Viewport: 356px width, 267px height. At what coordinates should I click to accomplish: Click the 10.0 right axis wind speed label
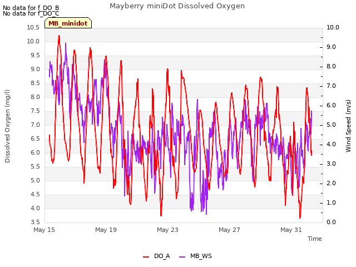tap(333, 28)
